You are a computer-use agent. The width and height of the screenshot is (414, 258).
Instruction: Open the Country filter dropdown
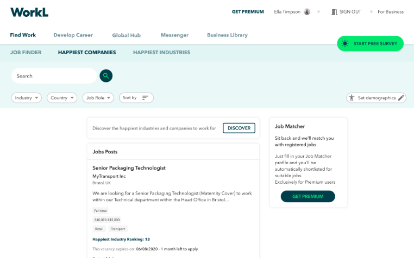tap(62, 98)
